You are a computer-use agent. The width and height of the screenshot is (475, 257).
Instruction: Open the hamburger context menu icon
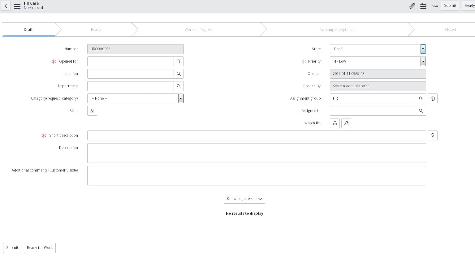point(17,6)
